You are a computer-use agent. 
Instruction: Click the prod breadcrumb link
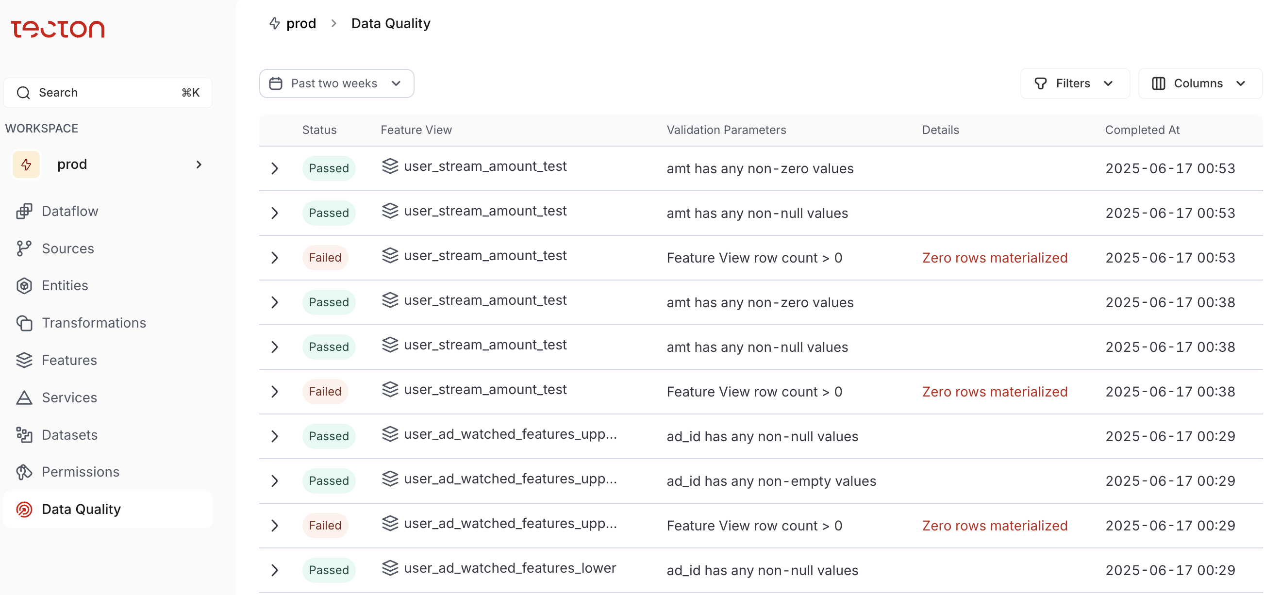tap(302, 23)
